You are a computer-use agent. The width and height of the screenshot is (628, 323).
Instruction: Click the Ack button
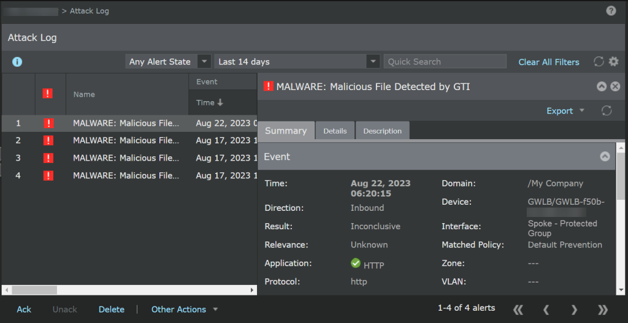[x=24, y=310]
